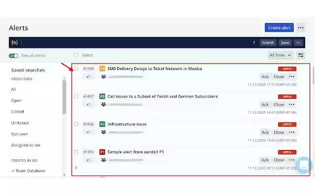Click the saved searches scrollbar thumb
Screen dimensions: 315x196
[64, 97]
